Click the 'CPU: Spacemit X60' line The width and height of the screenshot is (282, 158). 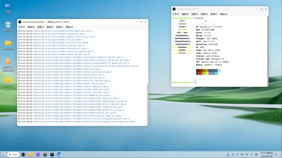point(212,62)
